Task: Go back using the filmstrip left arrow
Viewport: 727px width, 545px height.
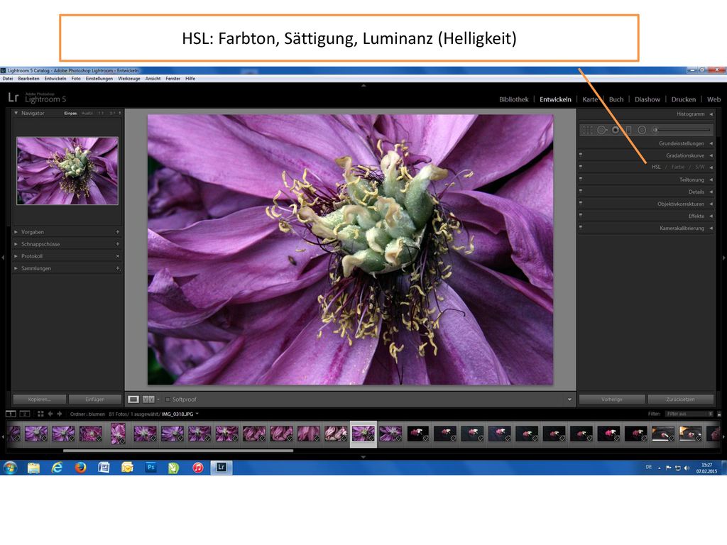Action: 50,414
